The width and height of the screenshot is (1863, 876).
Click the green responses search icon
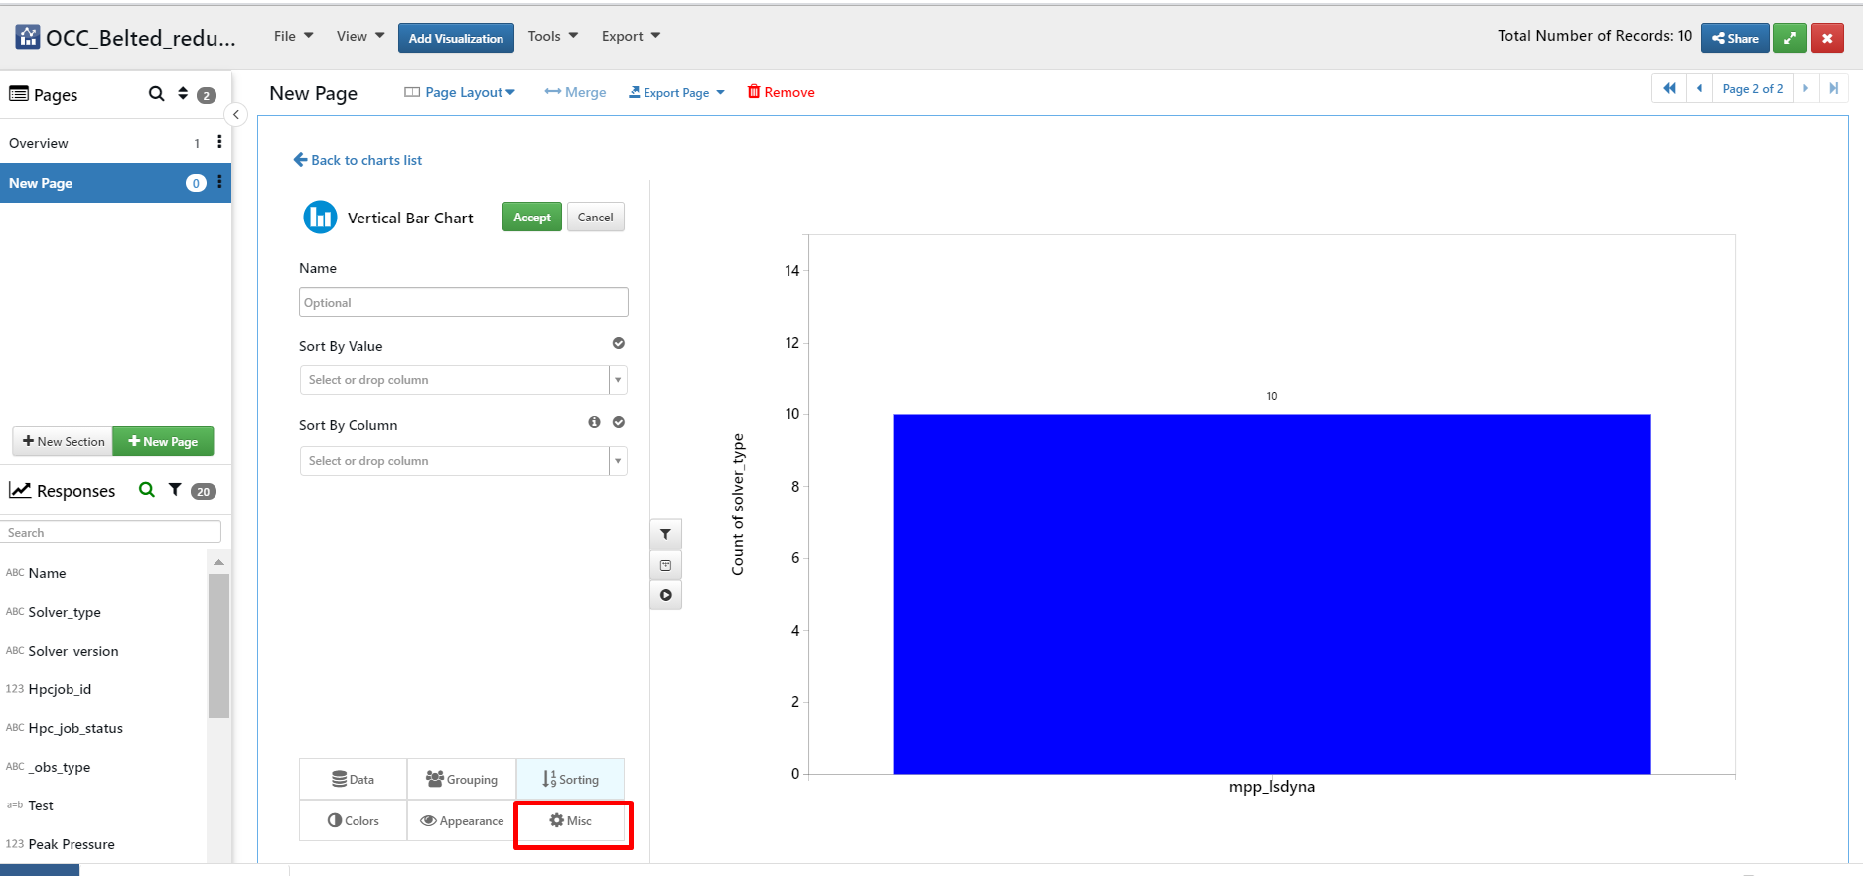[x=146, y=490]
